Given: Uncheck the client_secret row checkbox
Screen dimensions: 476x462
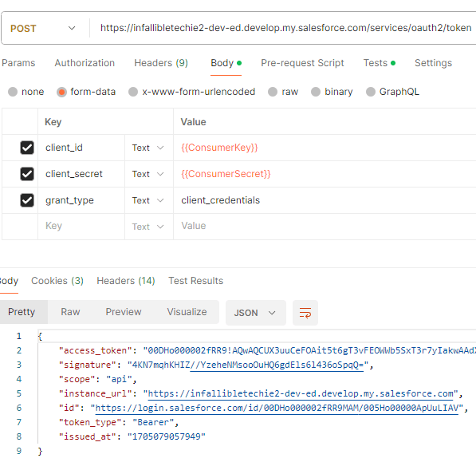Looking at the screenshot, I should [x=27, y=174].
